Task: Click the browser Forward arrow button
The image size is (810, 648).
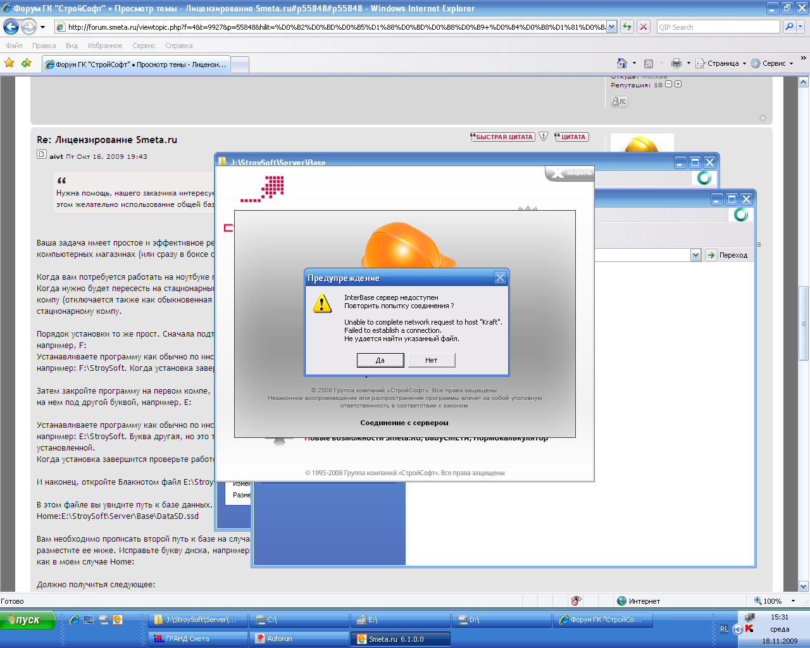Action: (28, 27)
